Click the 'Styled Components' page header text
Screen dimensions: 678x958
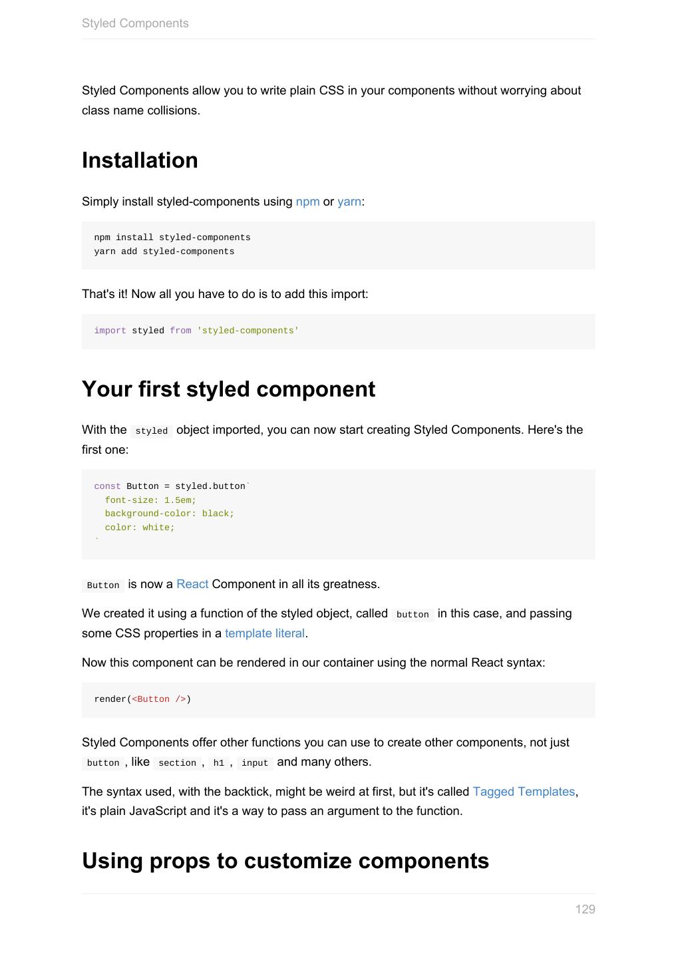[x=135, y=23]
